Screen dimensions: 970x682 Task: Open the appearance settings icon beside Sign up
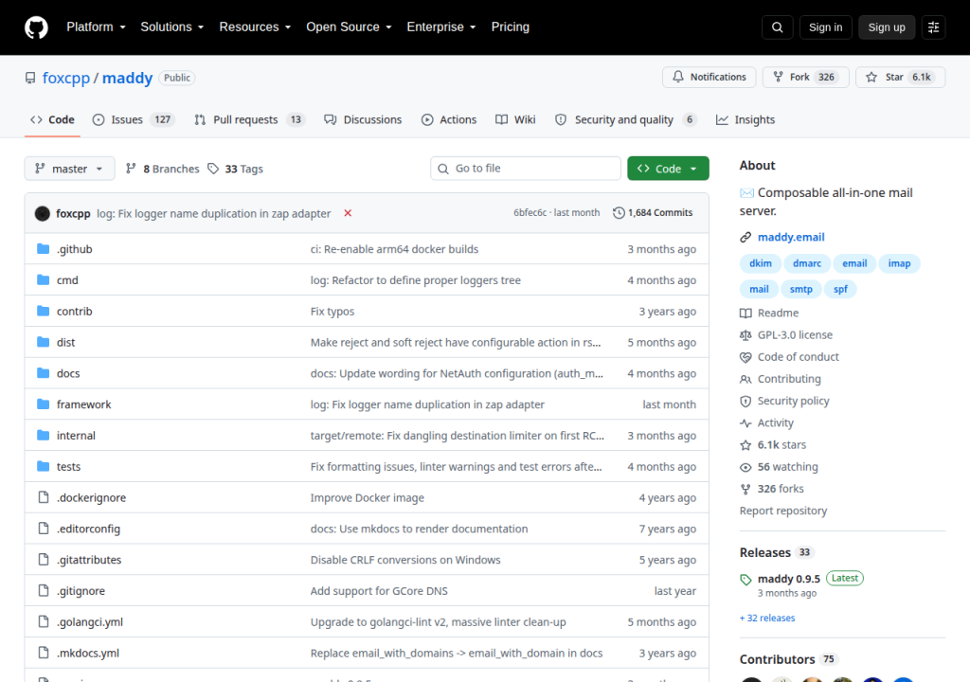pos(933,27)
